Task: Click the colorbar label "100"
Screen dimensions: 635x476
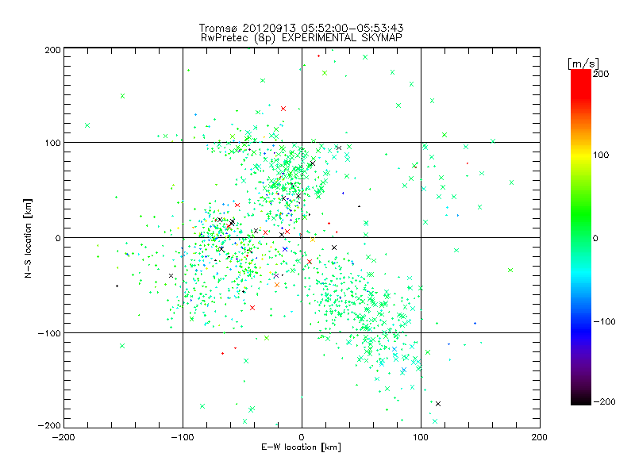Action: (x=601, y=155)
